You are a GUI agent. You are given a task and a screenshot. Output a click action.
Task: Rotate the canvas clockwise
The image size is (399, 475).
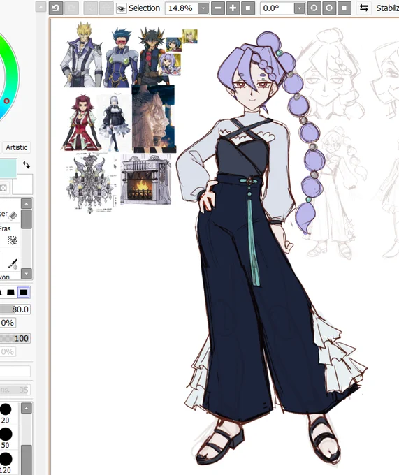point(329,8)
